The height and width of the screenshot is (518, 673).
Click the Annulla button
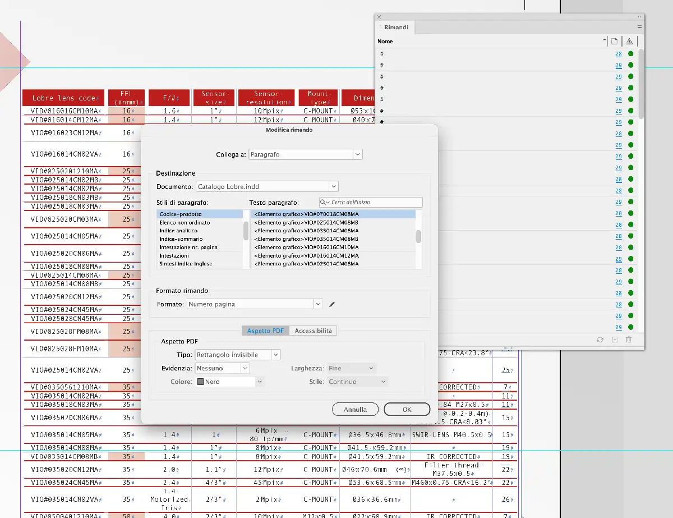(355, 410)
